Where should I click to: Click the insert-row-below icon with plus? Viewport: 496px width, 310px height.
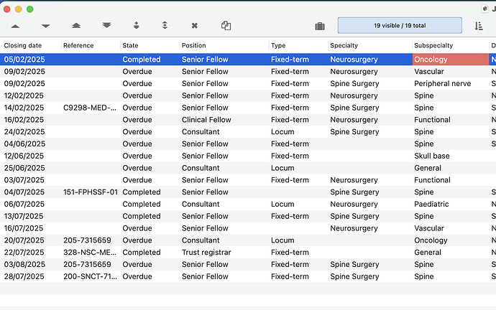click(x=137, y=25)
